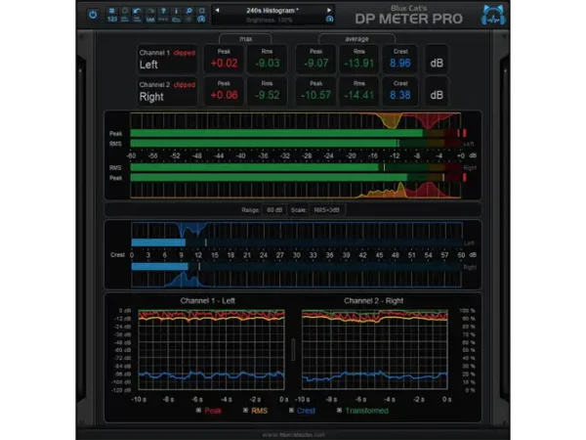The width and height of the screenshot is (586, 440).
Task: Click the Channel 2 - Right envelope graph
Action: [375, 350]
